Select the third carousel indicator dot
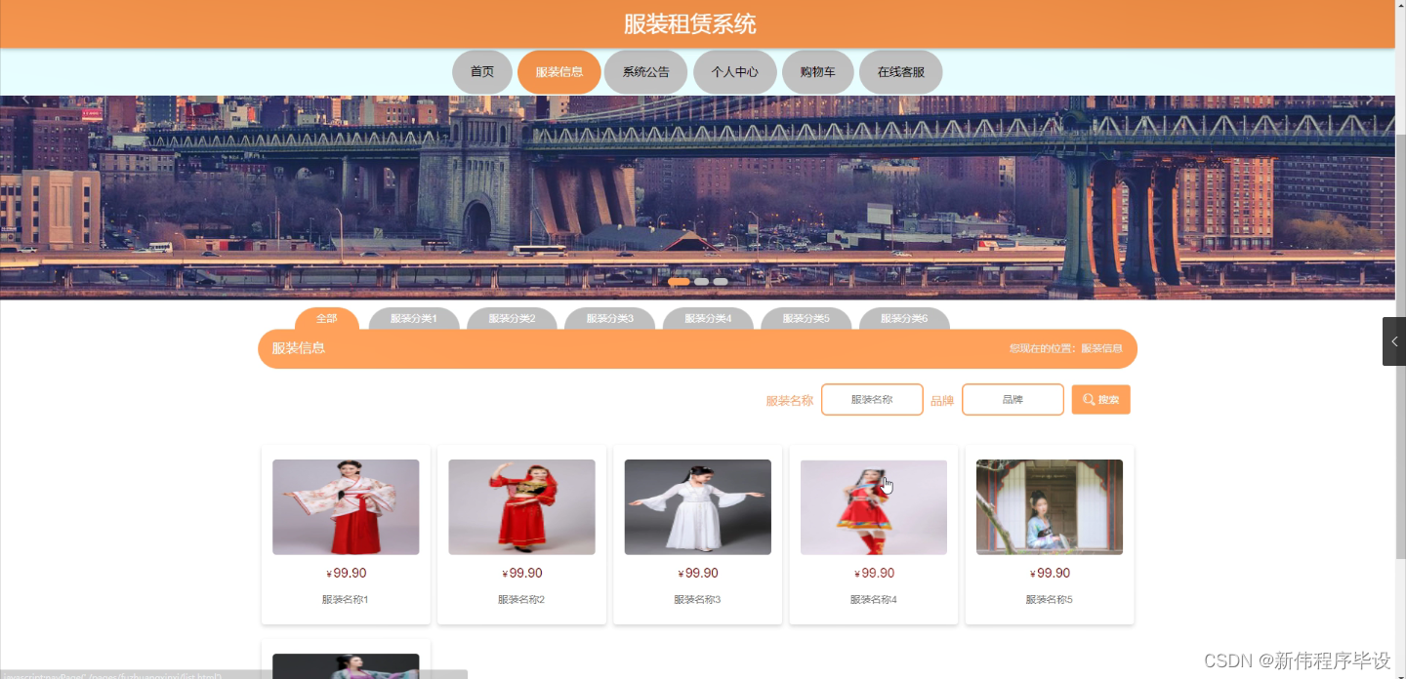 (721, 282)
